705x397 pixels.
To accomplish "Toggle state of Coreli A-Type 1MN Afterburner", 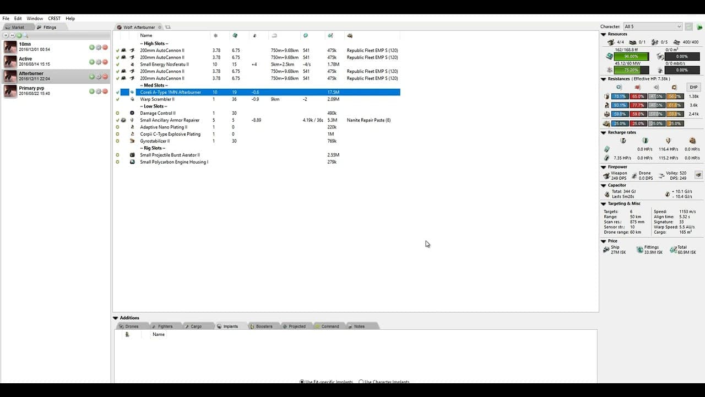I will (x=117, y=93).
